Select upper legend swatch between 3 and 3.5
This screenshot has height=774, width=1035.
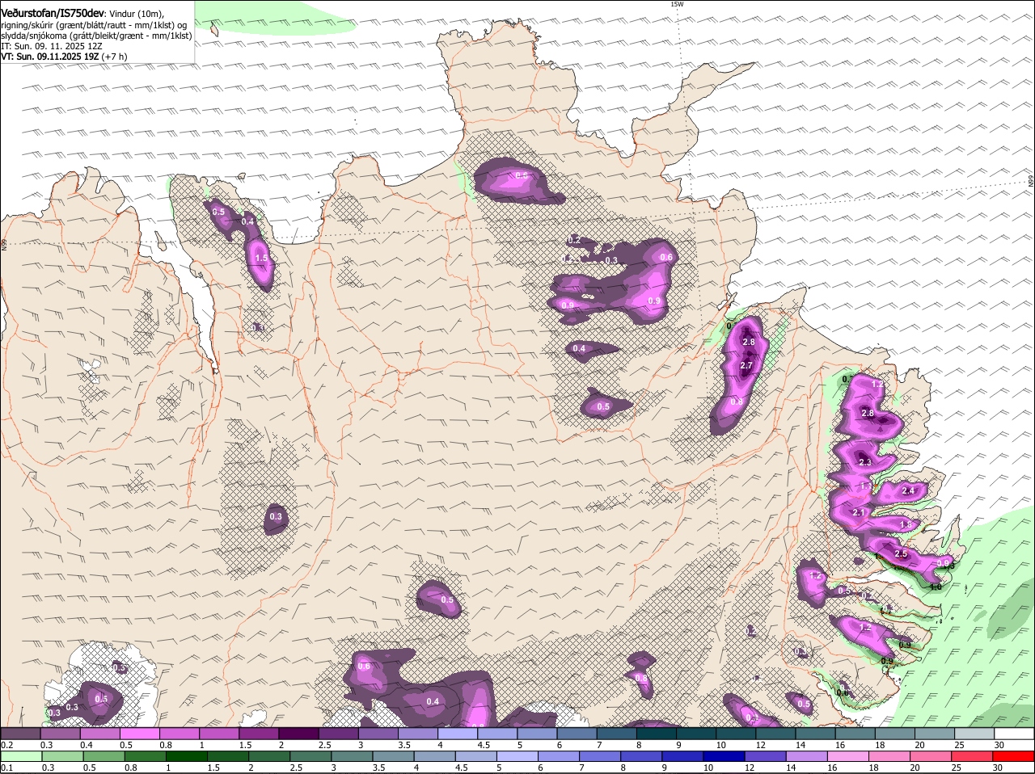[378, 733]
